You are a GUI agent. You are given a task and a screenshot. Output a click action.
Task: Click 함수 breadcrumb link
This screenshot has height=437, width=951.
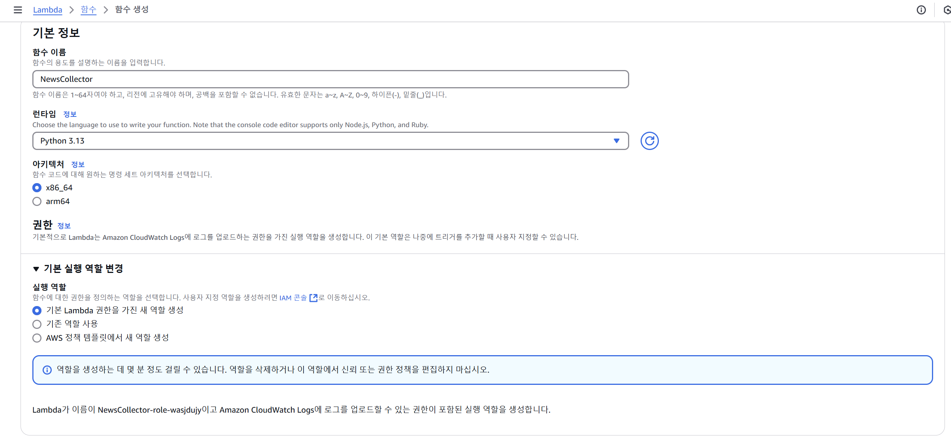[88, 10]
